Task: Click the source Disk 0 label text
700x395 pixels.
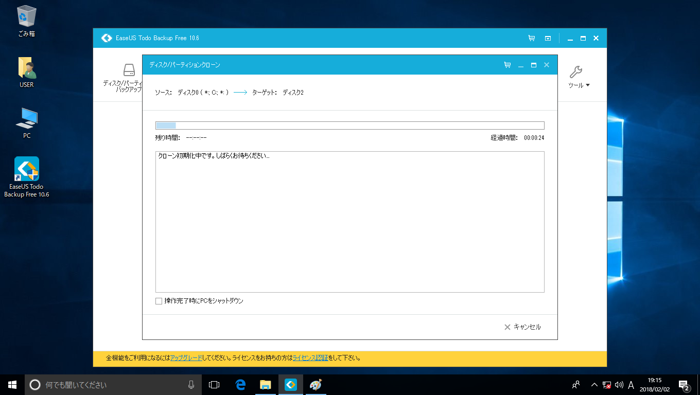Action: [203, 93]
